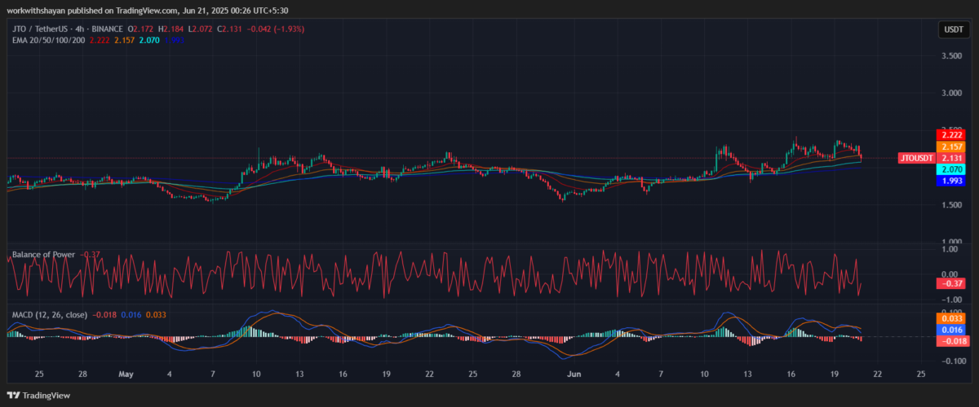
Task: Click the orange 0.033 MACD signal axis tag
Action: (x=951, y=319)
